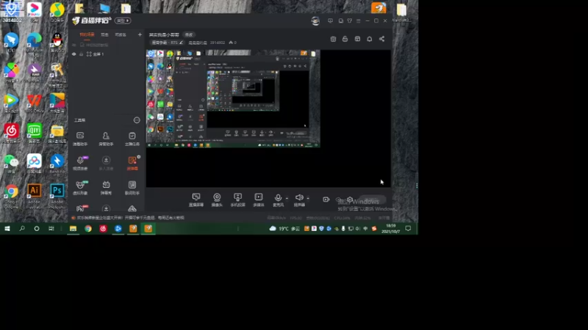The width and height of the screenshot is (588, 330).
Task: Open WPS Office desktop shortcut
Action: point(34,103)
